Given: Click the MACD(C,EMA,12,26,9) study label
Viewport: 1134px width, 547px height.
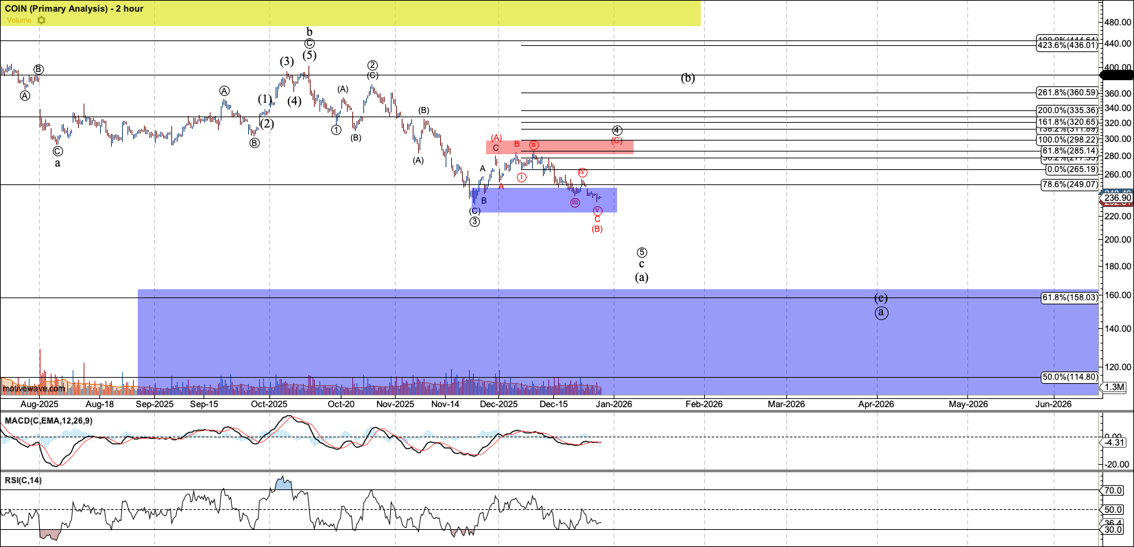Looking at the screenshot, I should [49, 421].
